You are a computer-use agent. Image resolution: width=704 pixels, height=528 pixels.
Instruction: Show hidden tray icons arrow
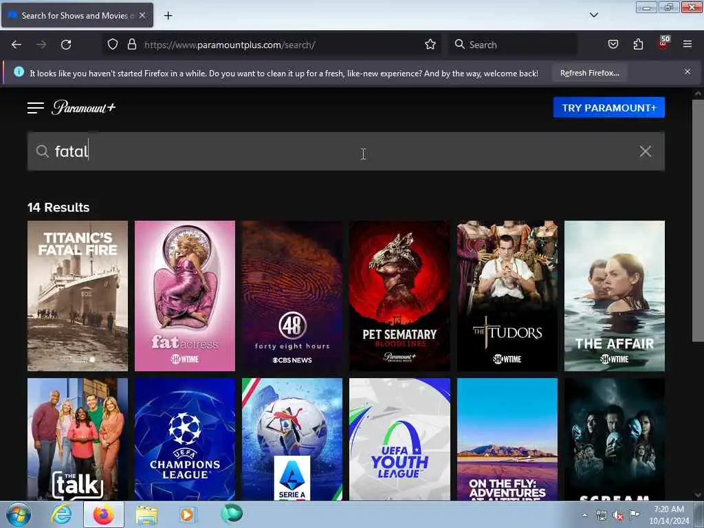(x=584, y=515)
